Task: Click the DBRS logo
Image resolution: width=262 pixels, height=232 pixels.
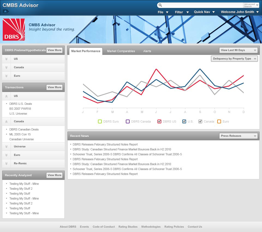Action: [14, 29]
